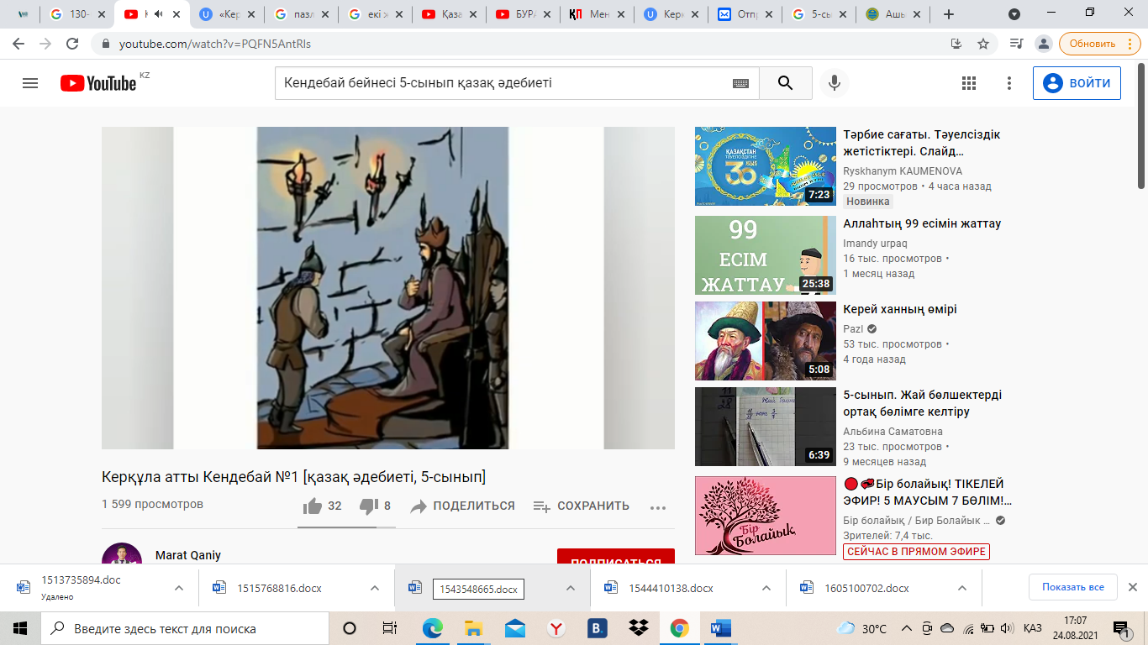1148x645 pixels.
Task: Open the Windows notification center
Action: pyautogui.click(x=1121, y=628)
